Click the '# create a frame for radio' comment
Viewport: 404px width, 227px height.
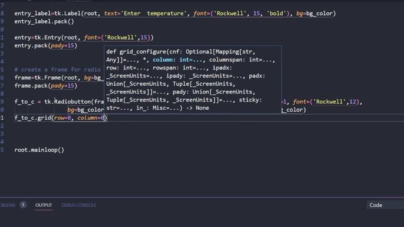point(57,69)
